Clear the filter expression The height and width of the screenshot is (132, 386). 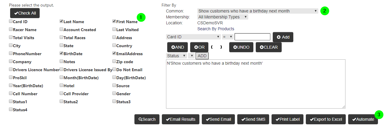269,47
